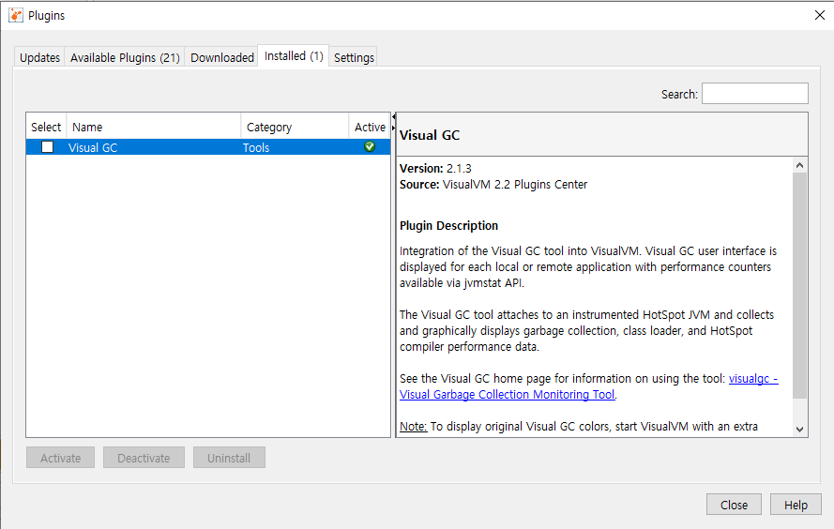
Task: Click the green Active checkmark for Visual GC
Action: (370, 146)
